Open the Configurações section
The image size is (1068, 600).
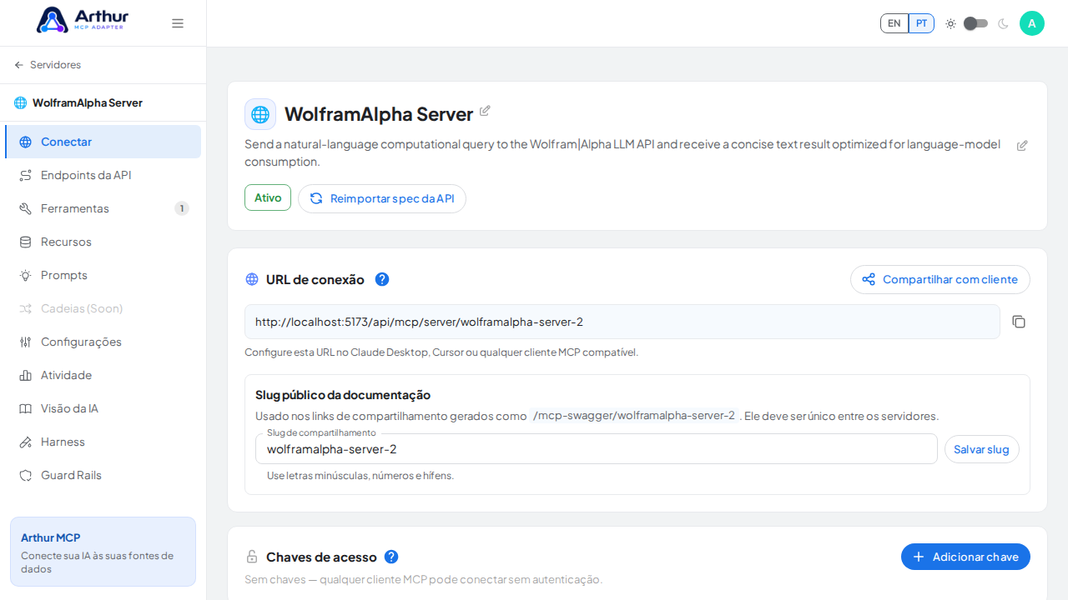[103, 342]
